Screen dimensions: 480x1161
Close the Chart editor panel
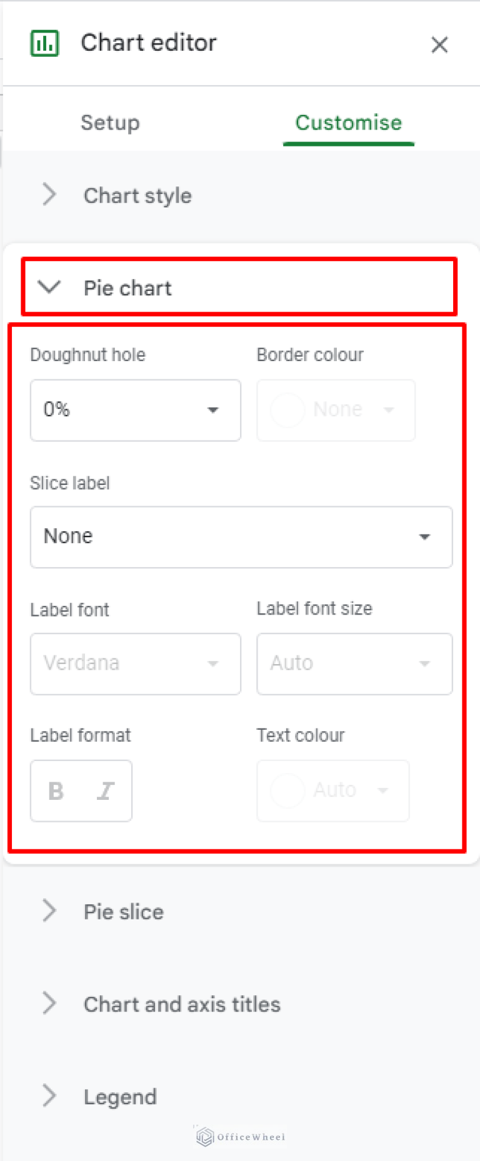point(439,44)
